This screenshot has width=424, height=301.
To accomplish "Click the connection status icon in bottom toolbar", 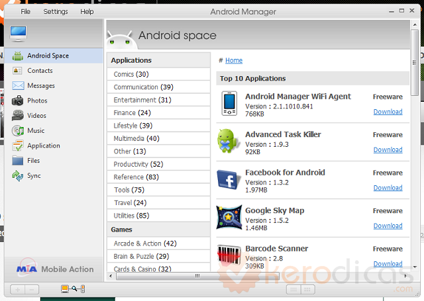I will coord(73,289).
